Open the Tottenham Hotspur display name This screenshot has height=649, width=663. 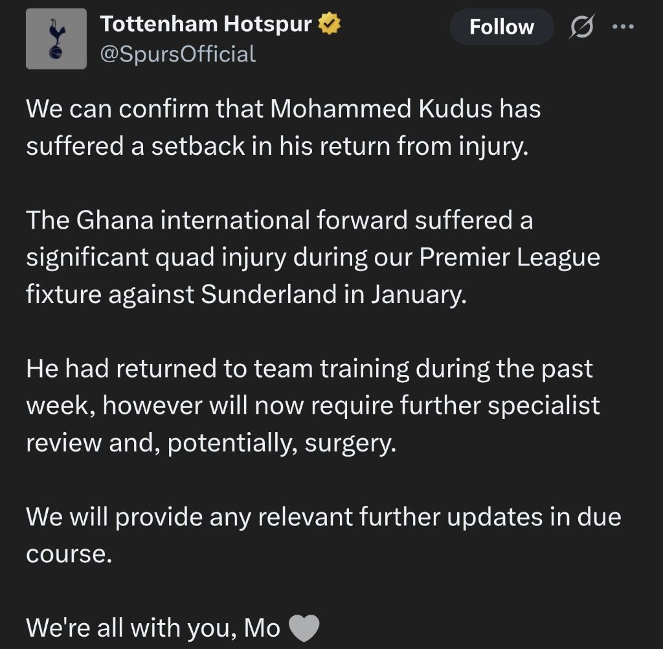(206, 25)
